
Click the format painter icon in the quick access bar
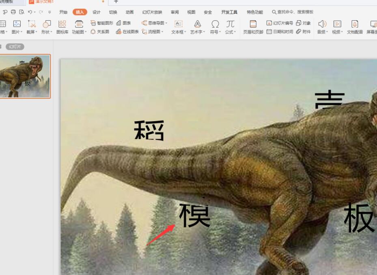coord(5,12)
